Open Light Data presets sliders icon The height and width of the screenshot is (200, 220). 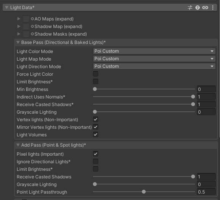tap(190, 8)
